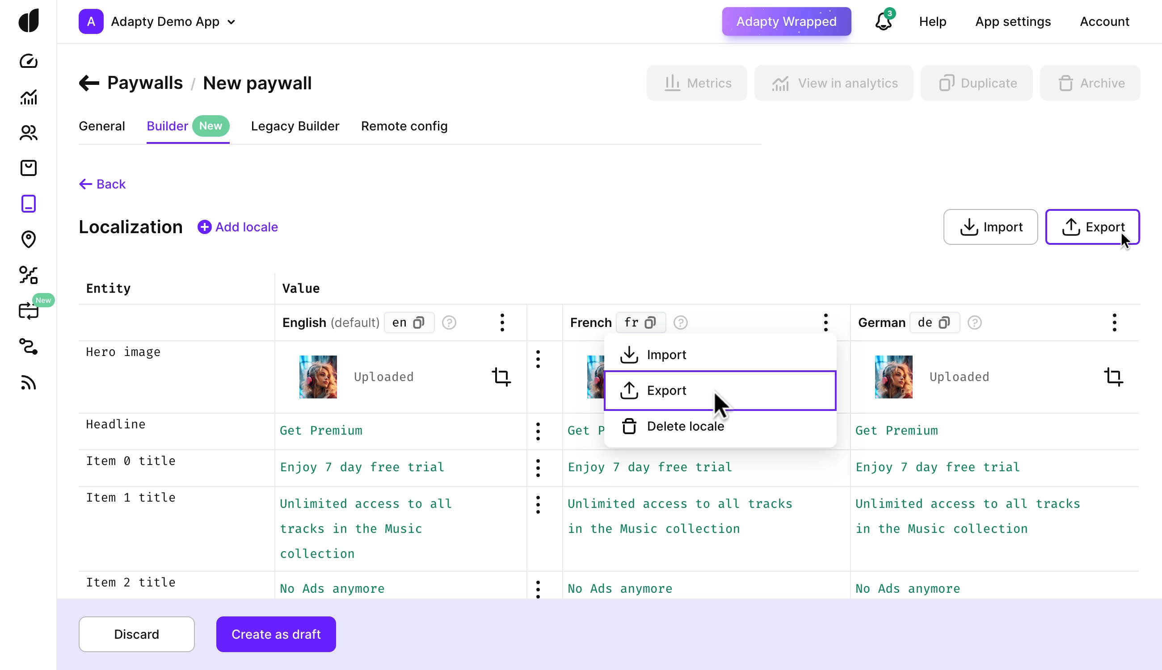Click the German hero image thumbnail
This screenshot has height=670, width=1162.
(x=893, y=377)
